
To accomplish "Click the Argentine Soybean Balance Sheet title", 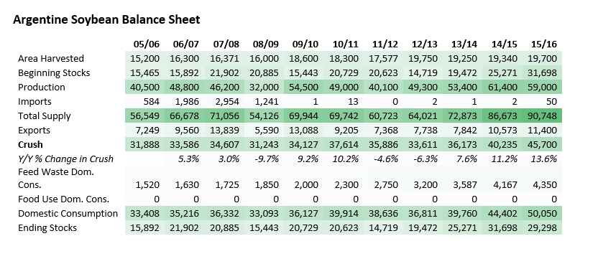I will click(106, 19).
